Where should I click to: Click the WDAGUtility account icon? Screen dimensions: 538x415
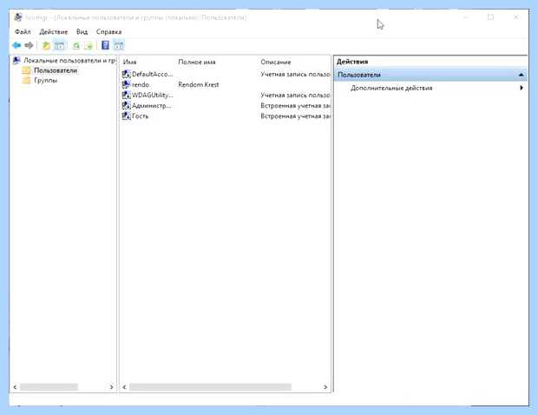click(x=127, y=95)
